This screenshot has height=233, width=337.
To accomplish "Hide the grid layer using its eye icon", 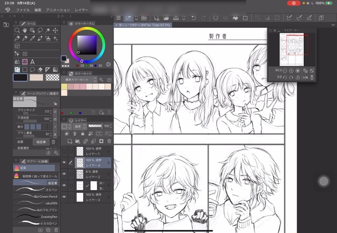I will [x=64, y=185].
